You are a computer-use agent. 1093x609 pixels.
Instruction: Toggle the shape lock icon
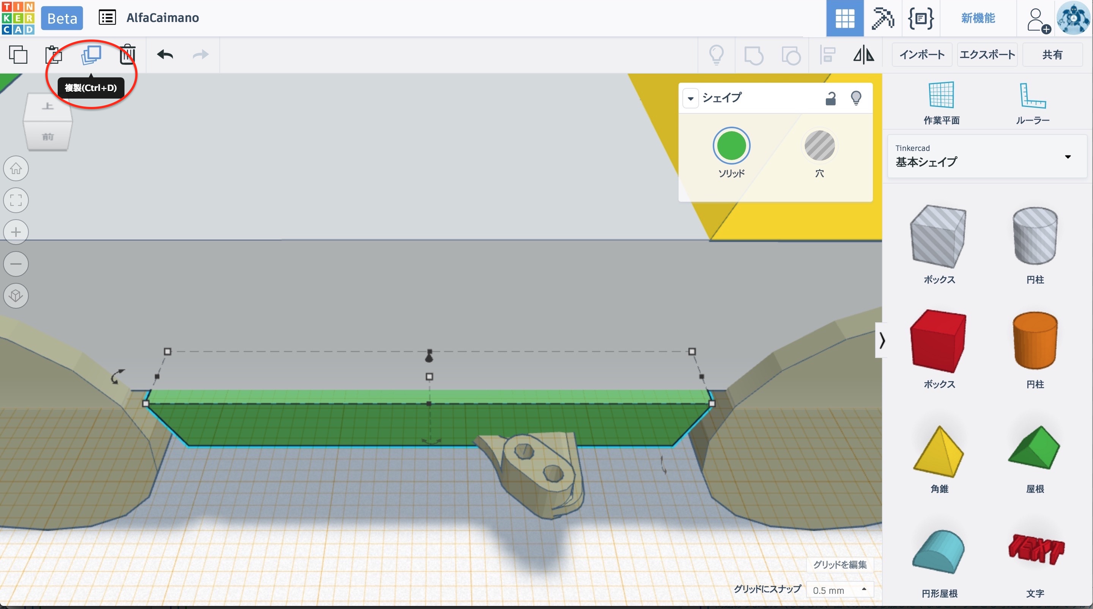[x=830, y=98]
